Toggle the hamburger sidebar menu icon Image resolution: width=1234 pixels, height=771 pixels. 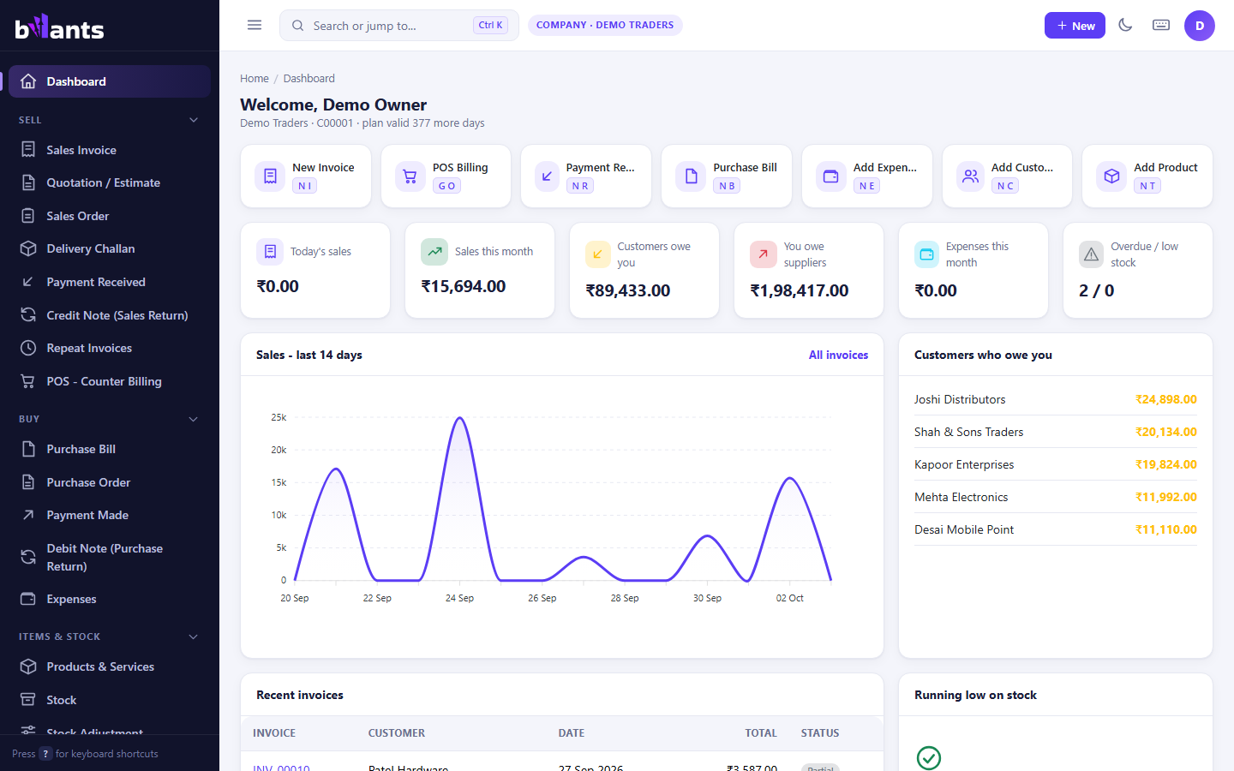pos(255,25)
